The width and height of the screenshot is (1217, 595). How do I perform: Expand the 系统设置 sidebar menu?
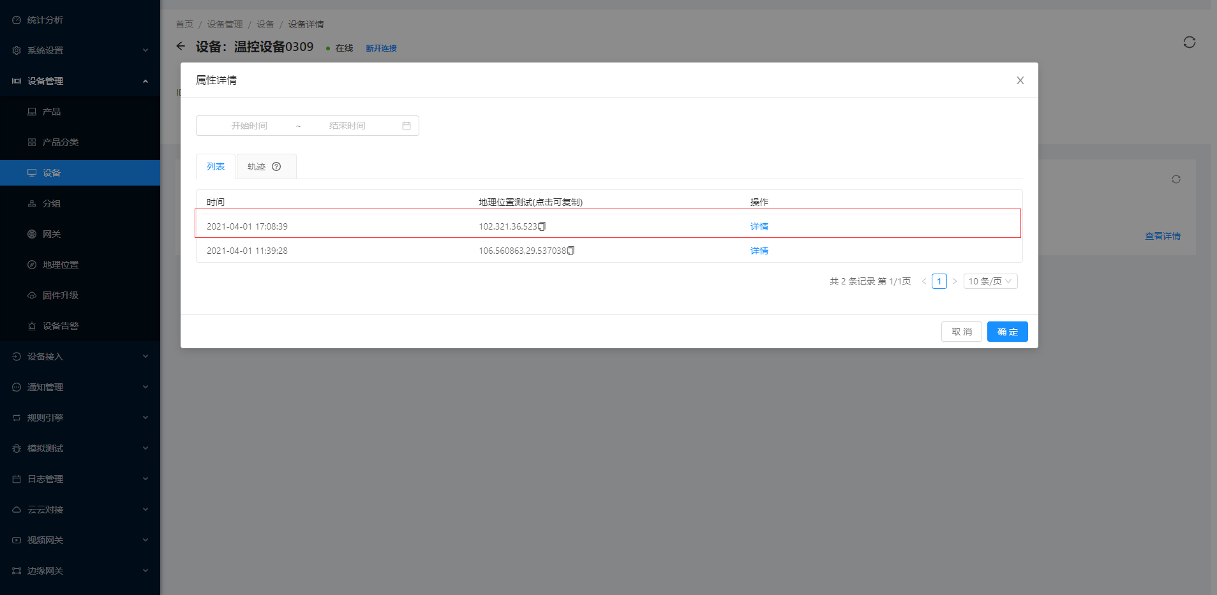pyautogui.click(x=80, y=50)
